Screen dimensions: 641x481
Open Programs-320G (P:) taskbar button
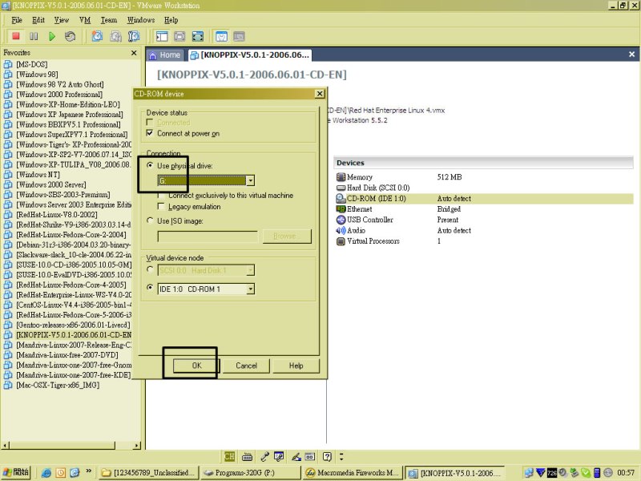click(x=250, y=473)
